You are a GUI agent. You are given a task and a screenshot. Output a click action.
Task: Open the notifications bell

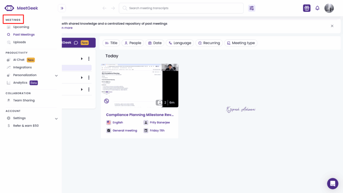tap(317, 8)
